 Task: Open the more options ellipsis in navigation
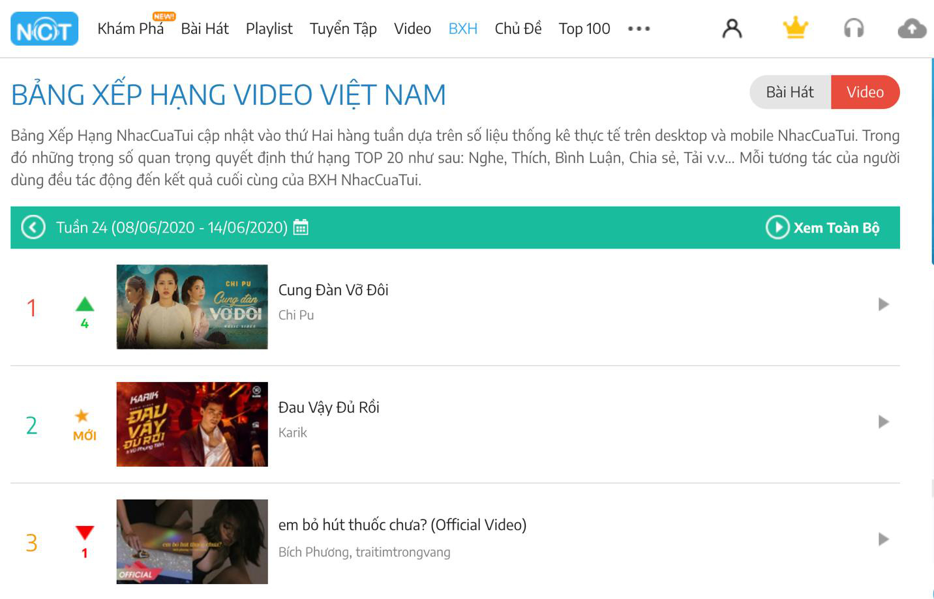tap(638, 28)
